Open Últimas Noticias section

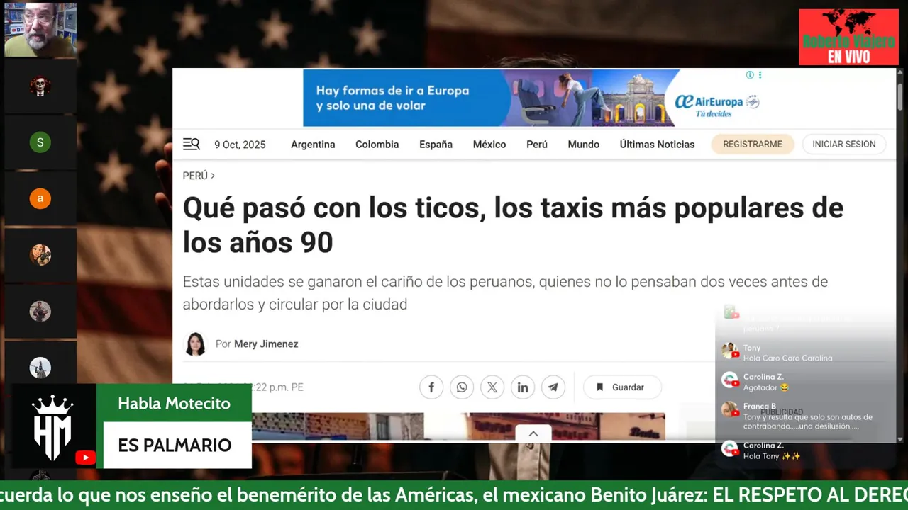[657, 144]
